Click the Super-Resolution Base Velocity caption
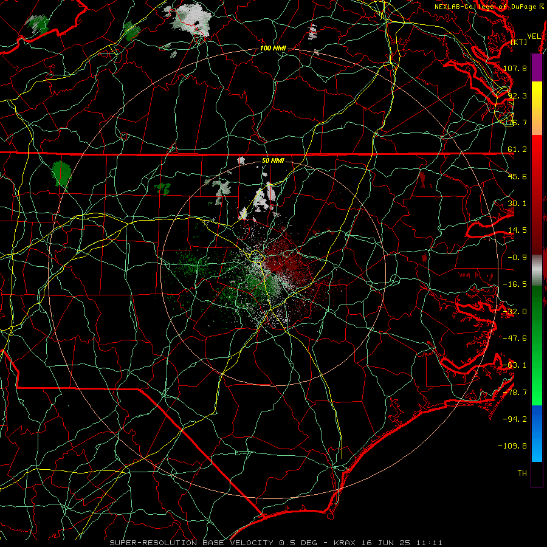The image size is (547, 547). pos(276,543)
